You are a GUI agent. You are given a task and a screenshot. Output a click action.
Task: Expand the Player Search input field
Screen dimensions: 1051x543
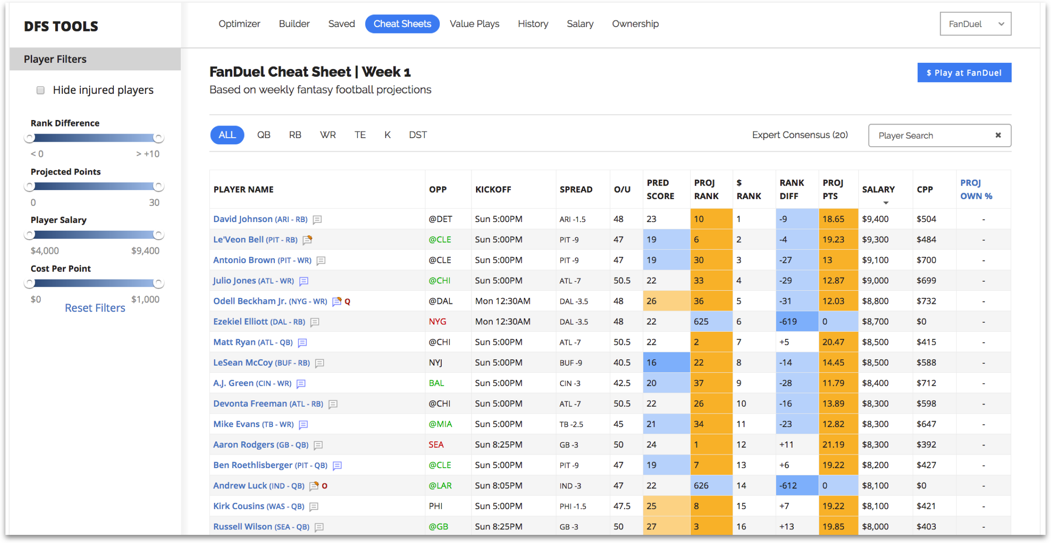[936, 135]
